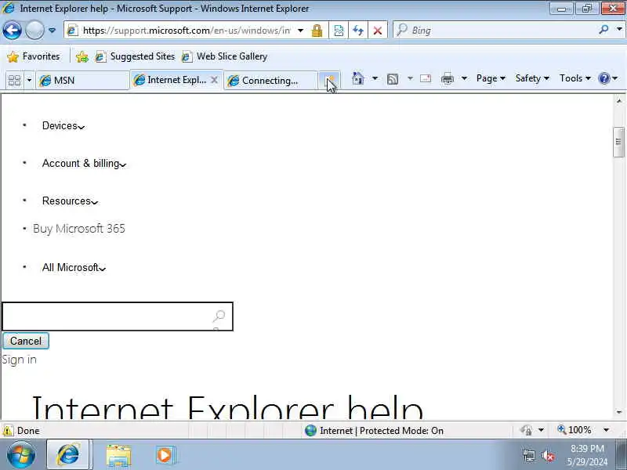Close the Internet Explorer help tab
Image resolution: width=627 pixels, height=470 pixels.
tap(214, 80)
